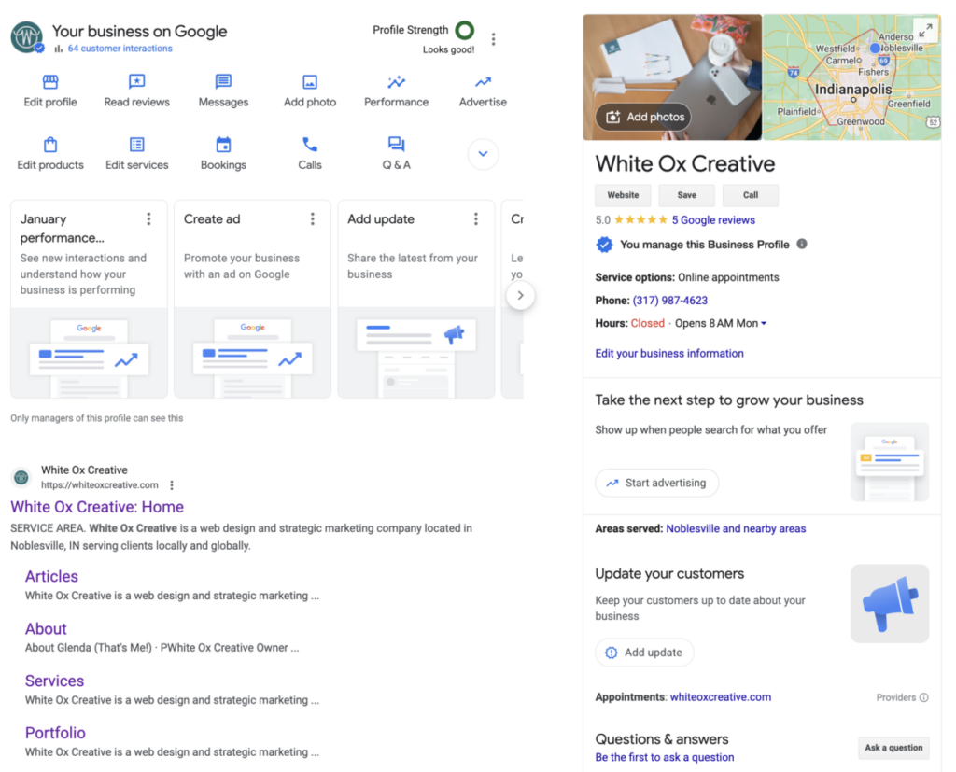Screen dimensions: 956x772
Task: Click the verified blue check badge
Action: point(604,245)
